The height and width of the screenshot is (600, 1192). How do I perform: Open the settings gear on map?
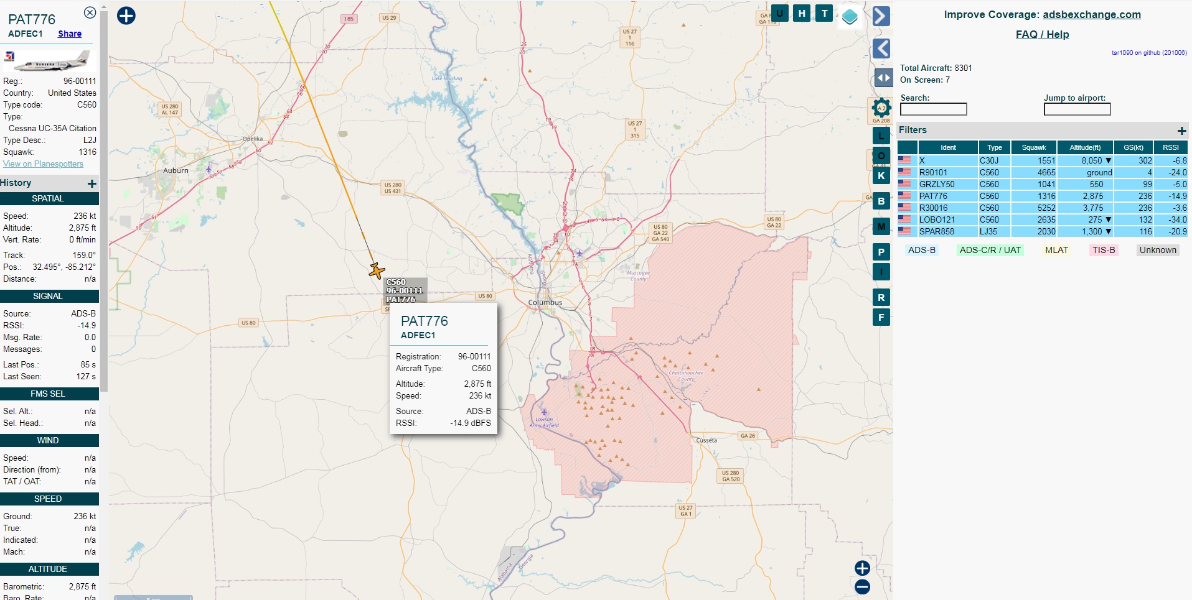[881, 108]
